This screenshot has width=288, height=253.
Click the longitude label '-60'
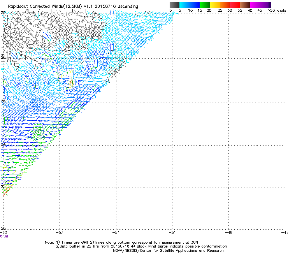pos(4,232)
